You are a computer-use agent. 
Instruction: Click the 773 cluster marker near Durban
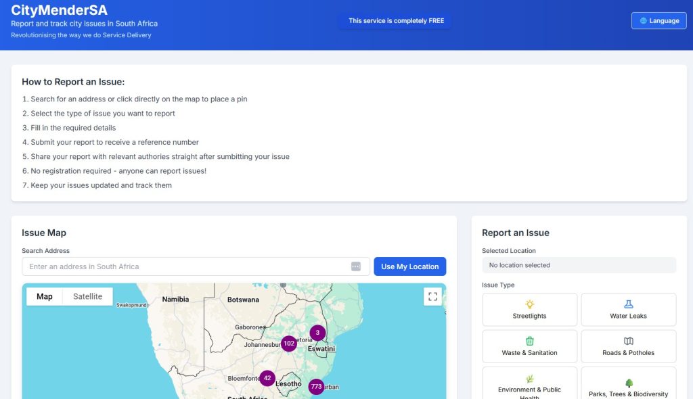pos(316,387)
